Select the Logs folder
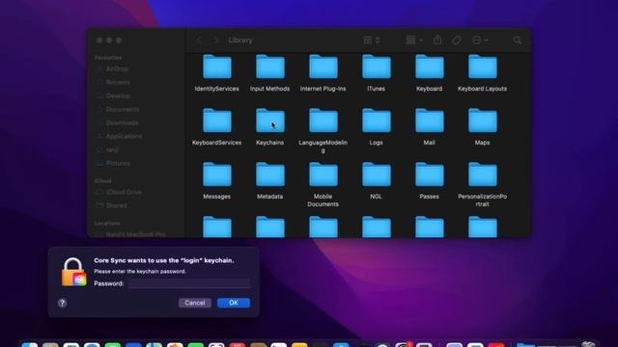This screenshot has width=618, height=347. (376, 127)
